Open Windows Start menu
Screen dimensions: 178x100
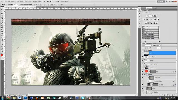point(3,98)
